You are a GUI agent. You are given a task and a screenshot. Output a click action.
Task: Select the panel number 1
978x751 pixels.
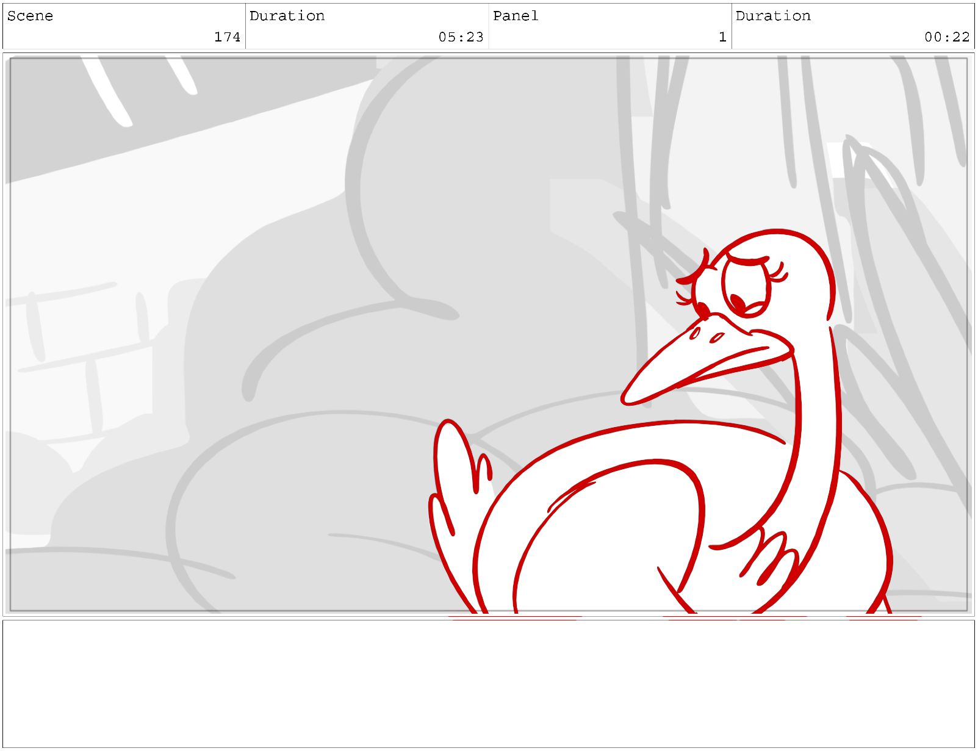pos(722,37)
